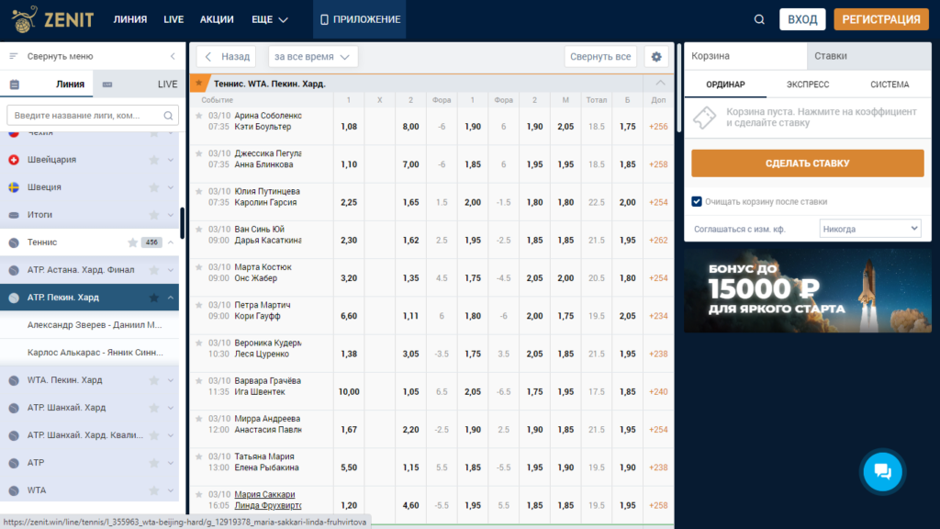Open Карлос Алькарас - Янник match
The image size is (940, 529).
[95, 353]
